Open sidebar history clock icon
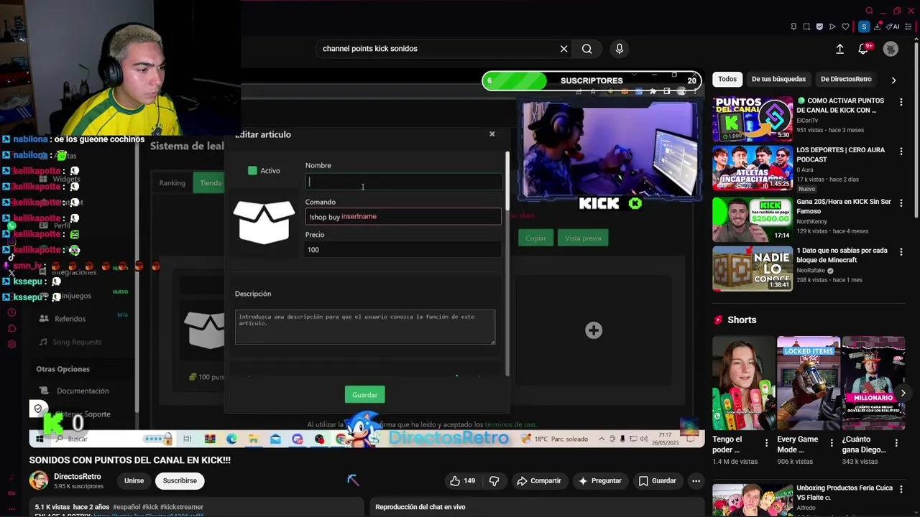 tap(11, 312)
